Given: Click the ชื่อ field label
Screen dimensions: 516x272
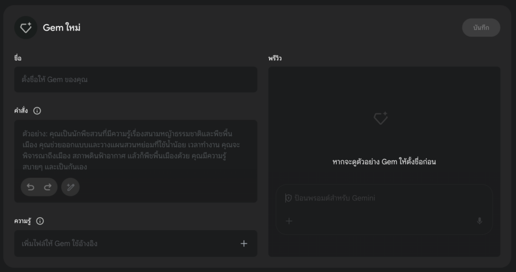Looking at the screenshot, I should [18, 58].
